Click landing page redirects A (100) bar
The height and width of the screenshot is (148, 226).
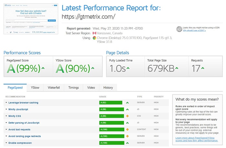tap(112, 136)
